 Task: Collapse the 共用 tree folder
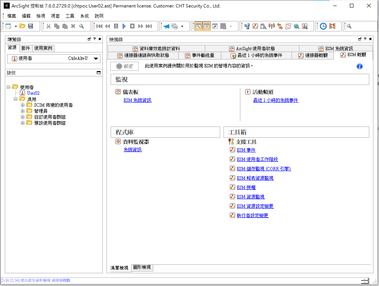pyautogui.click(x=15, y=99)
